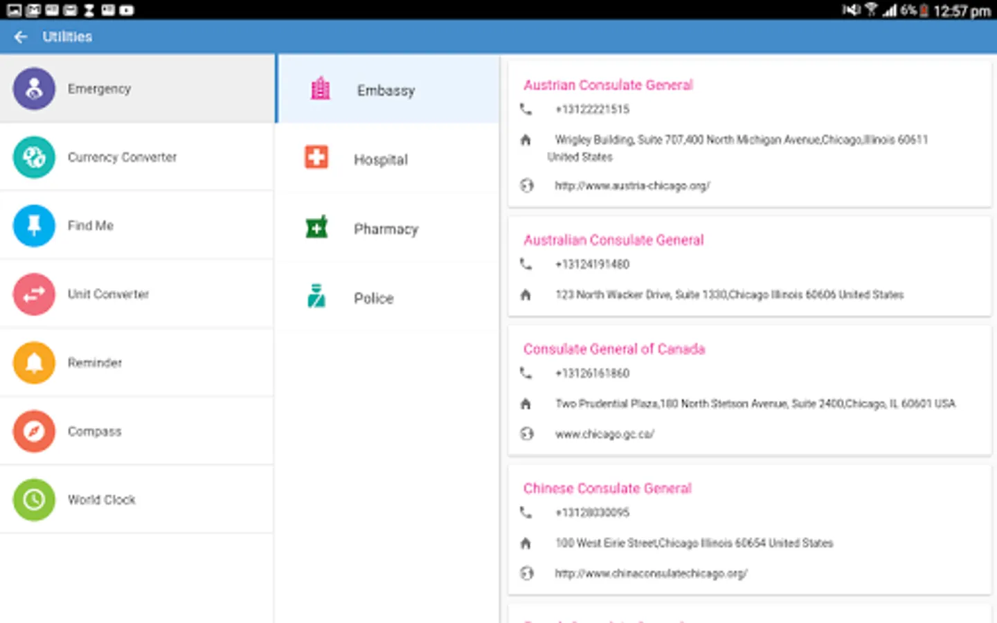Image resolution: width=997 pixels, height=623 pixels.
Task: Tap the Consulate General of Canada title
Action: (613, 349)
